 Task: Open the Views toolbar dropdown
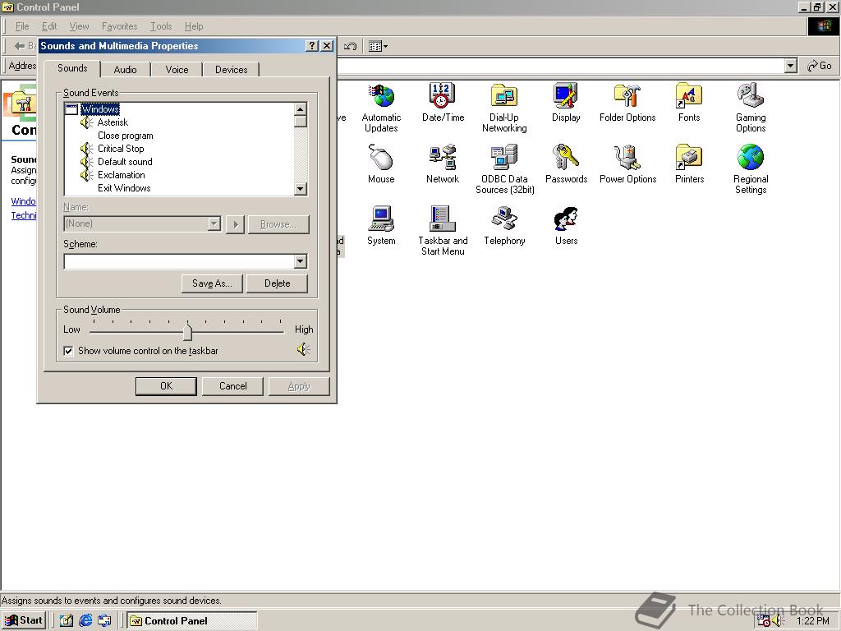(x=378, y=46)
